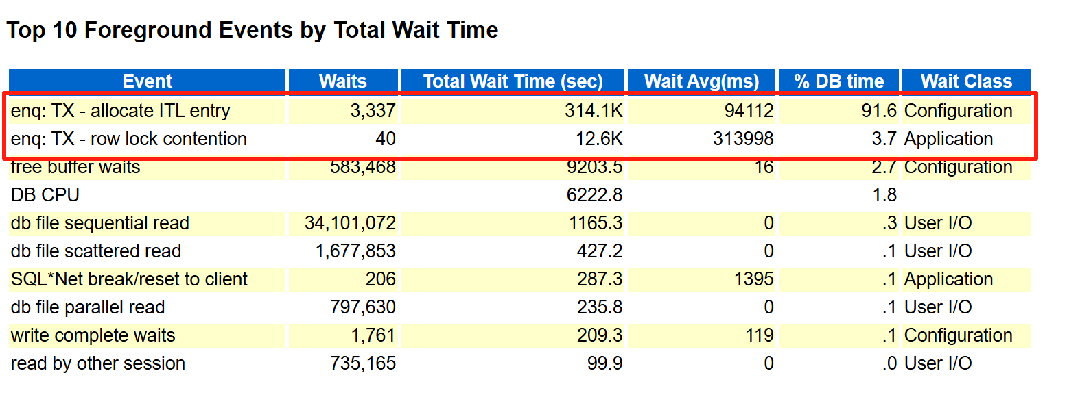Select SQL*Net break/reset to client event
This screenshot has height=397, width=1080.
click(x=129, y=279)
